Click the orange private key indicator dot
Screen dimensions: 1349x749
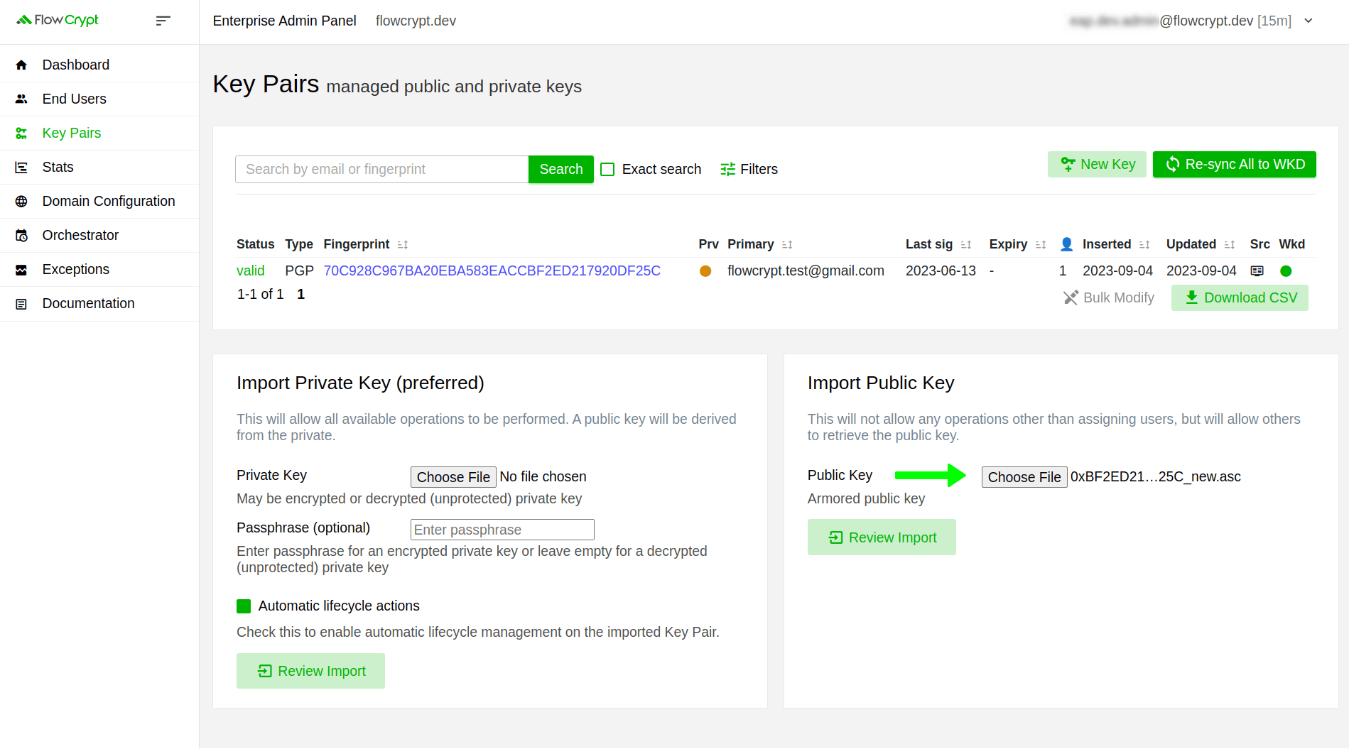tap(705, 270)
